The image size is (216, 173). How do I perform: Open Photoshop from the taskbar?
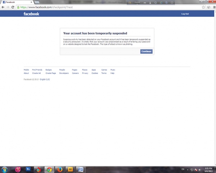coord(28,169)
